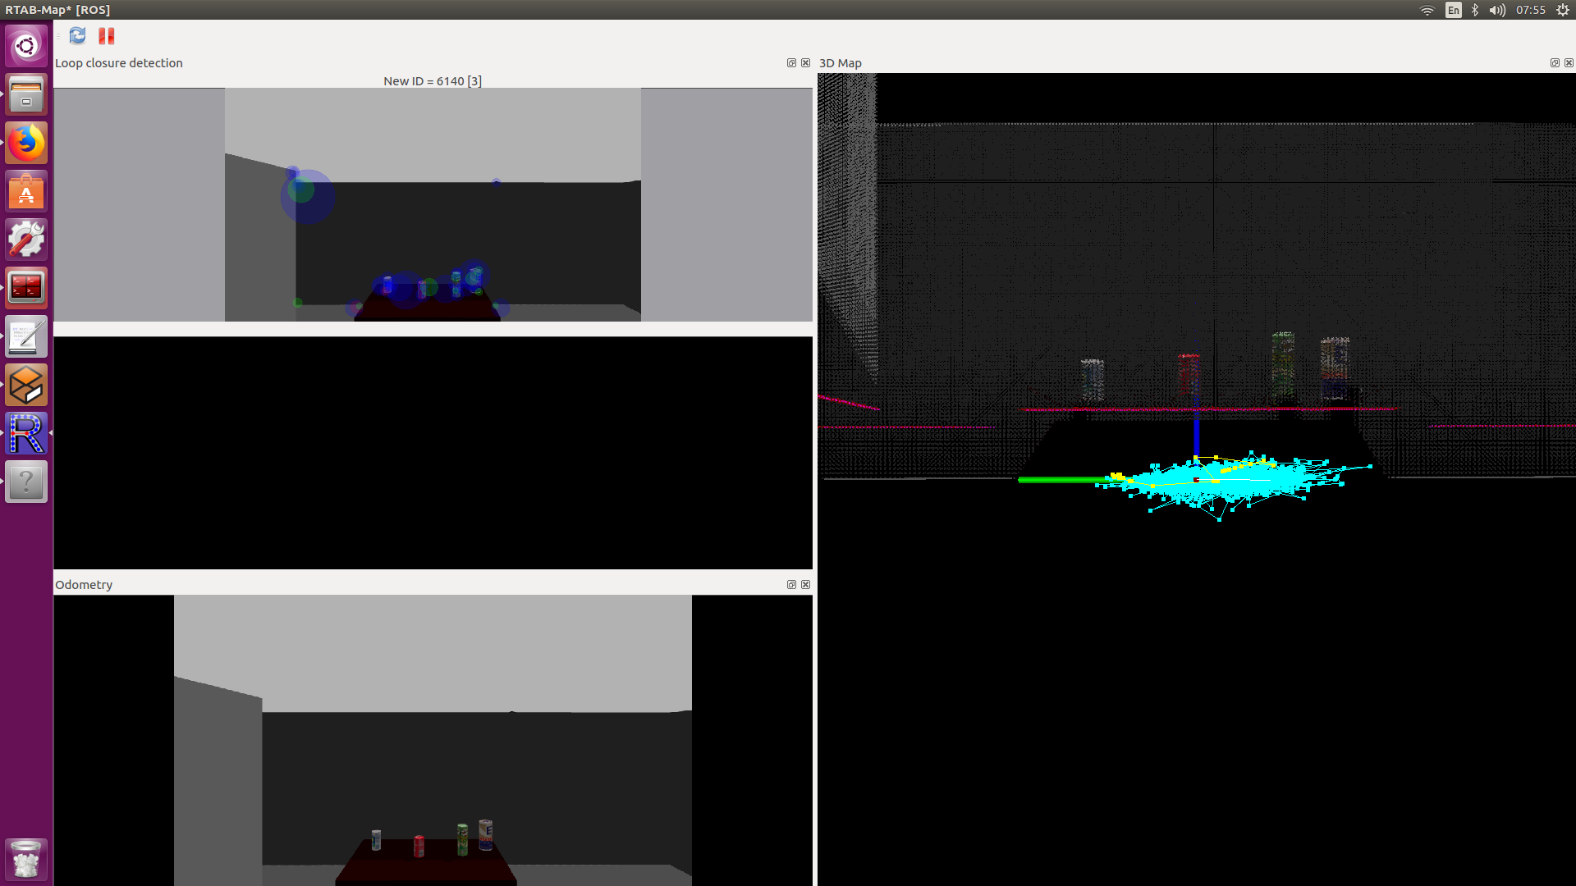Launch Firefox from the dock
The image size is (1576, 886).
tap(26, 143)
